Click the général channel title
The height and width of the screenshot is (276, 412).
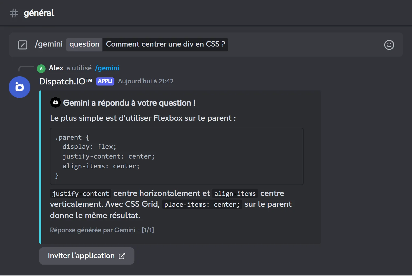[x=39, y=13]
